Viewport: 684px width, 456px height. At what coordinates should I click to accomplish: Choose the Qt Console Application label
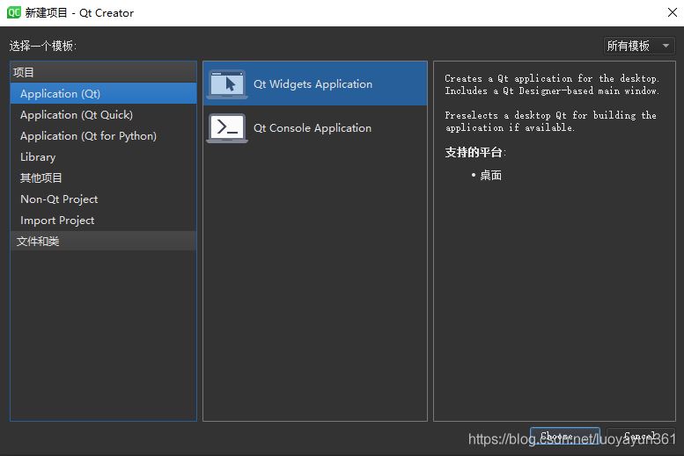click(313, 128)
